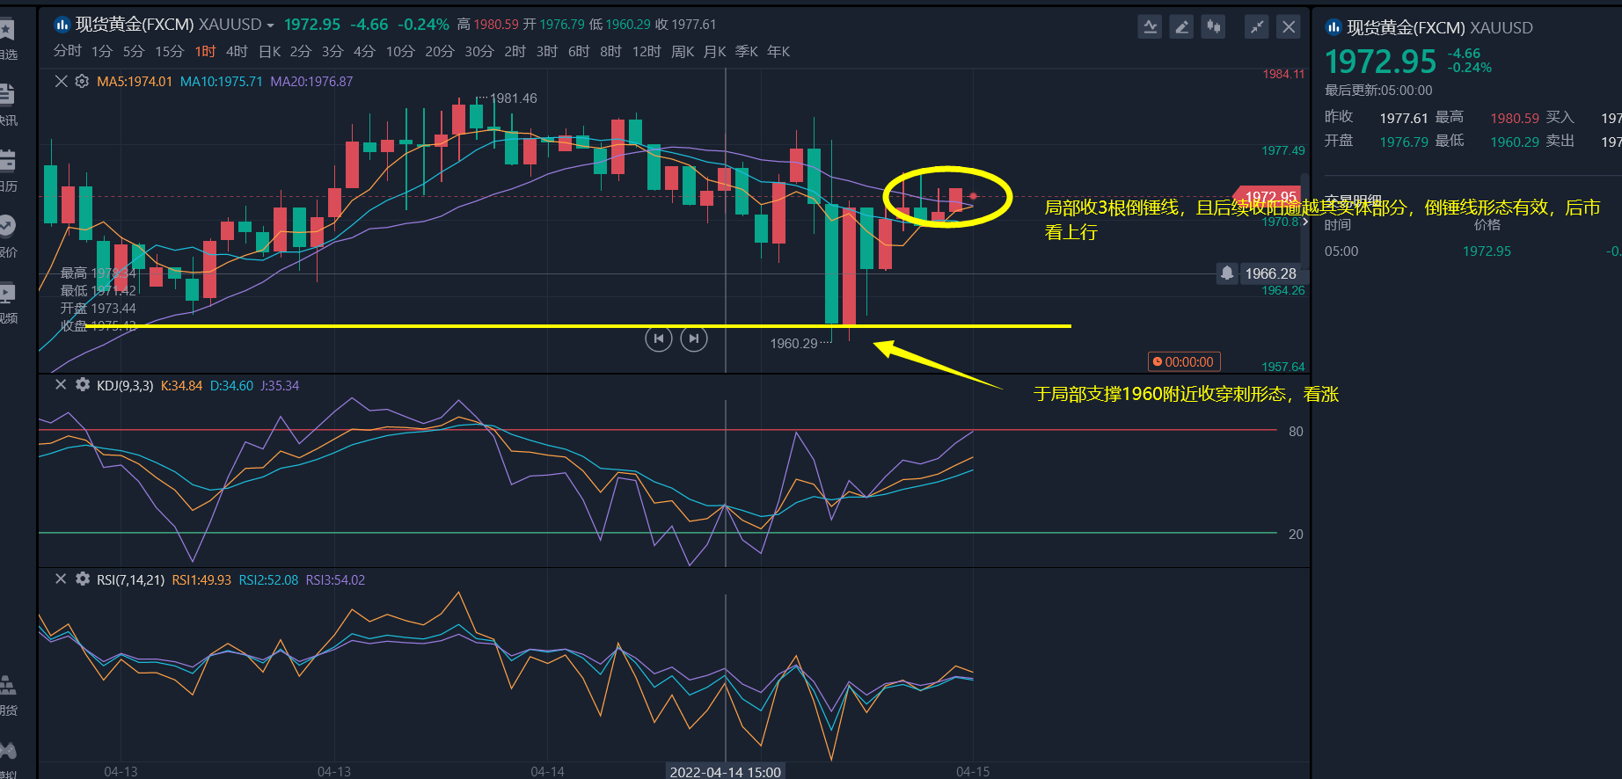The height and width of the screenshot is (779, 1622).
Task: Change chart style via candlestick icon
Action: (x=1213, y=27)
